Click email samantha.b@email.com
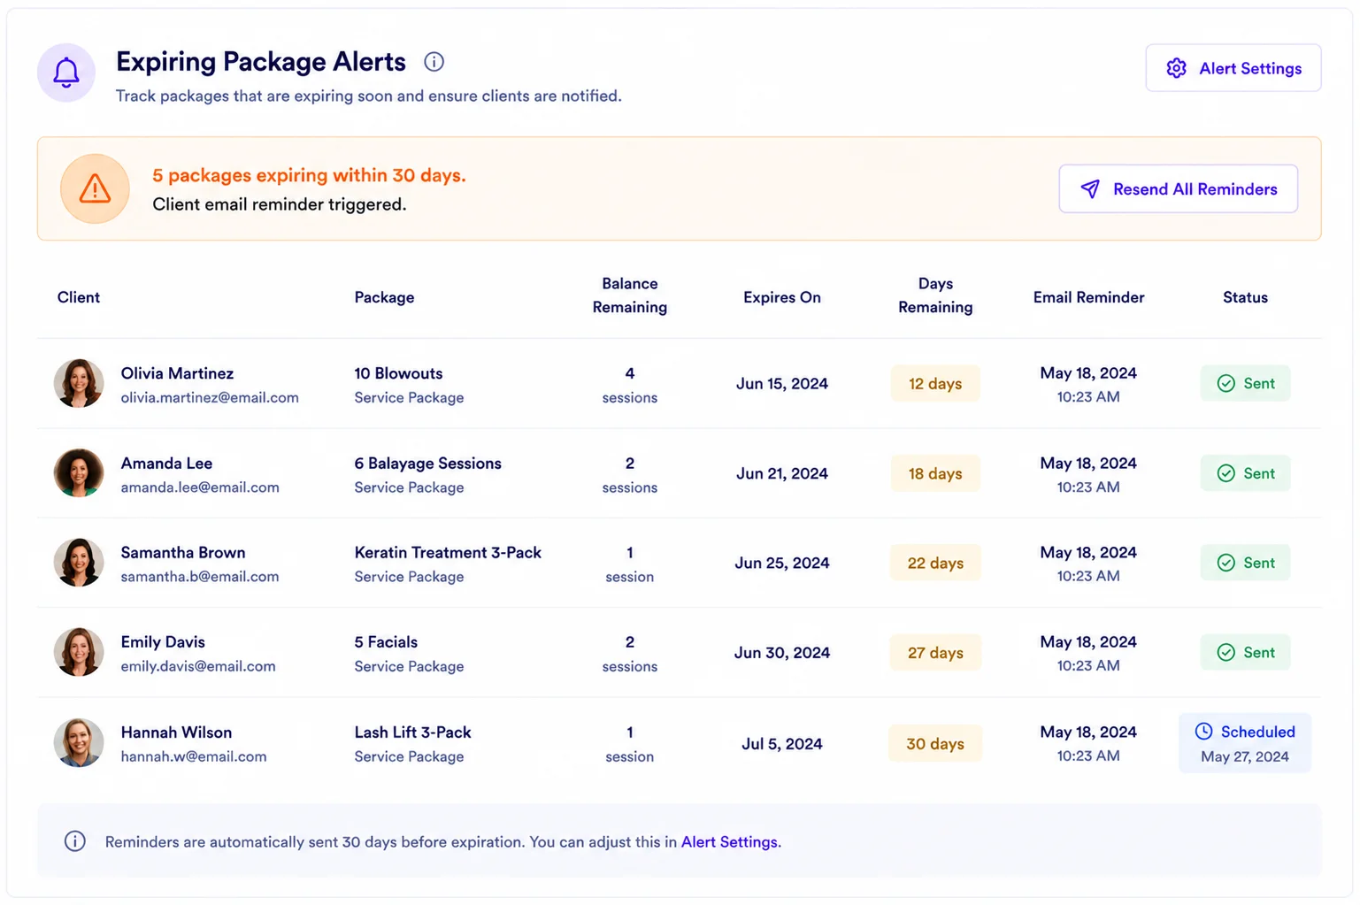 pyautogui.click(x=200, y=577)
